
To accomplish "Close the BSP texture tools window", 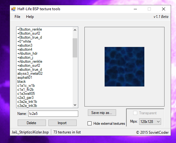I will coord(164,9).
